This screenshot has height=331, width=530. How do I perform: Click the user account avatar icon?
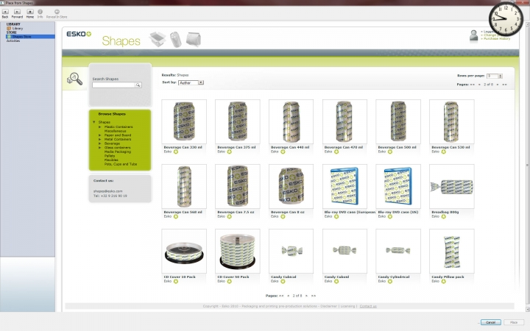[473, 35]
